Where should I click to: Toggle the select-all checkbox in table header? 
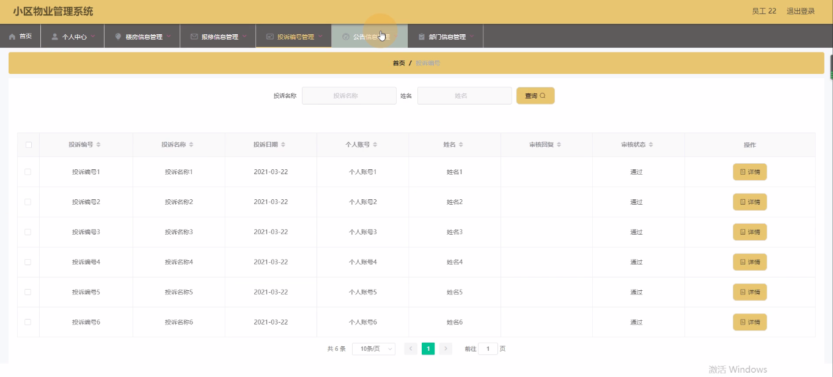(28, 145)
